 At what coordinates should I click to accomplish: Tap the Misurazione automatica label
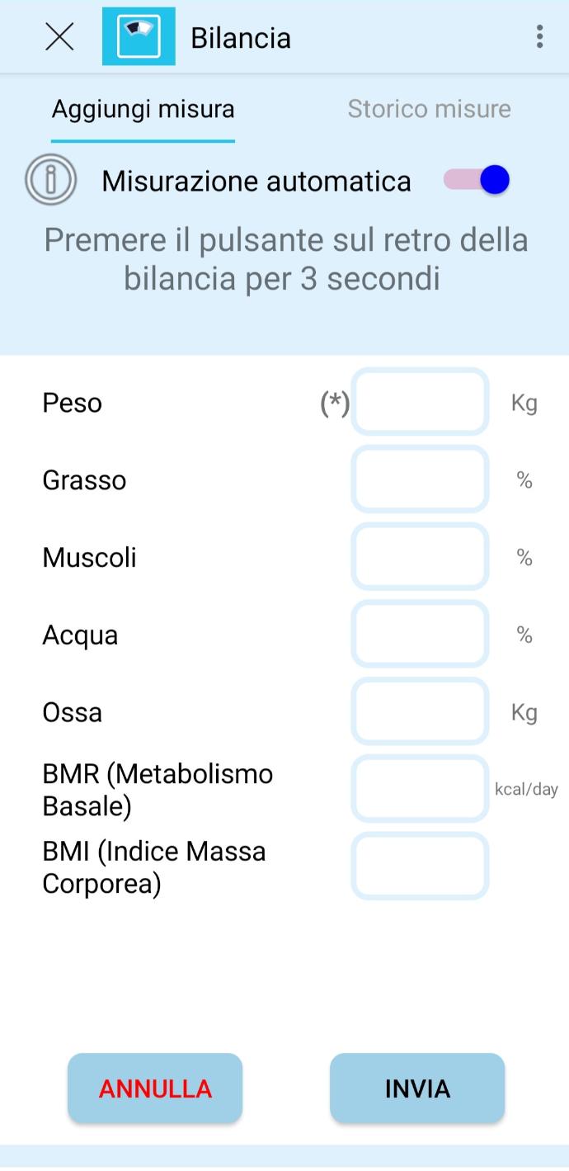click(x=256, y=181)
